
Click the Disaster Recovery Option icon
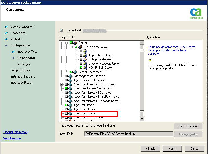(x=85, y=64)
